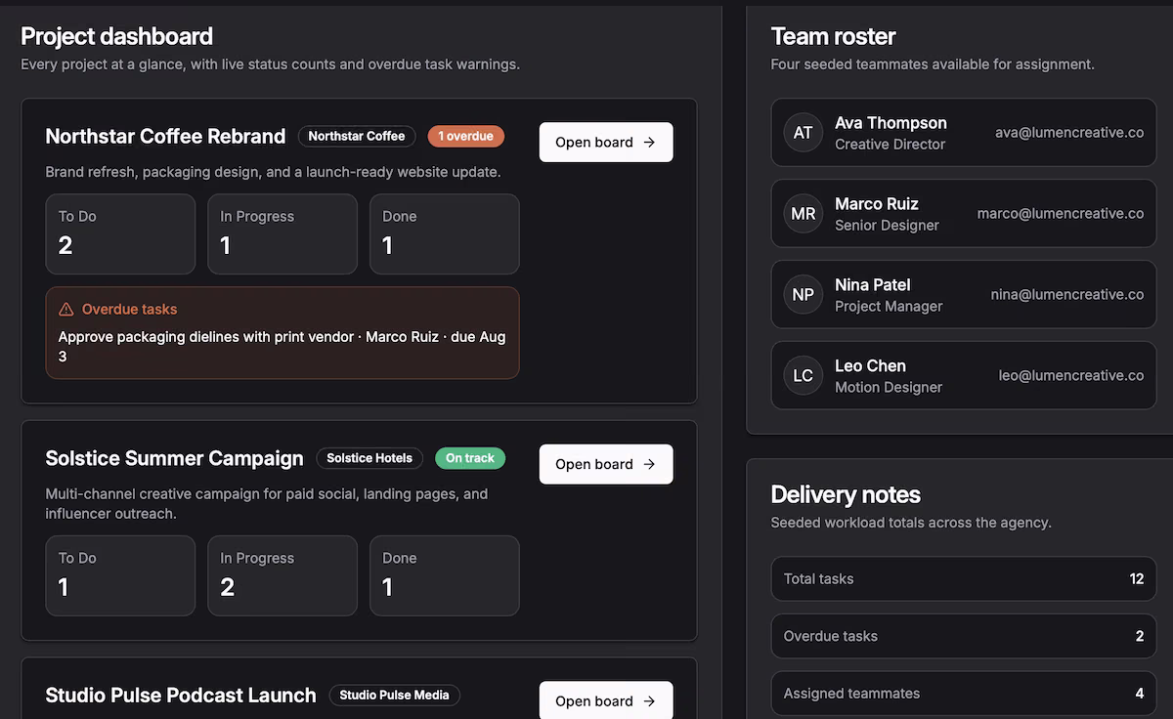The height and width of the screenshot is (719, 1173).
Task: Select Solstice Done count card
Action: point(445,575)
